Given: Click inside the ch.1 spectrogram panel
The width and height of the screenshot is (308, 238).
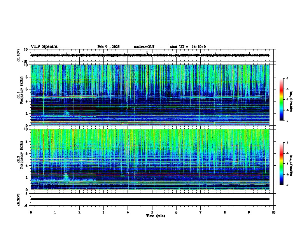Looking at the screenshot, I should click(150, 95).
